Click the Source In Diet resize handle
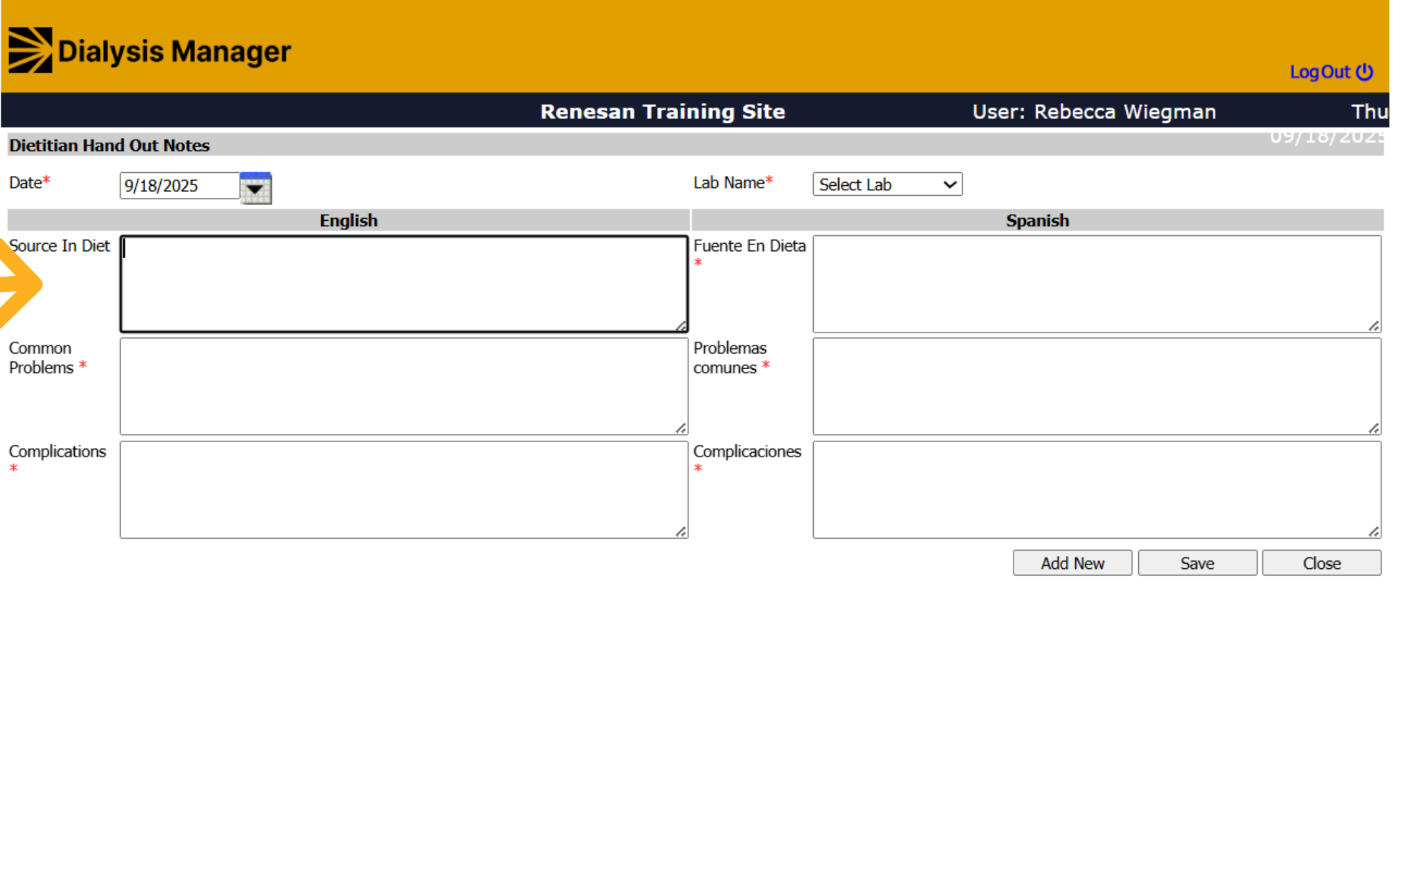The image size is (1401, 887). [681, 326]
